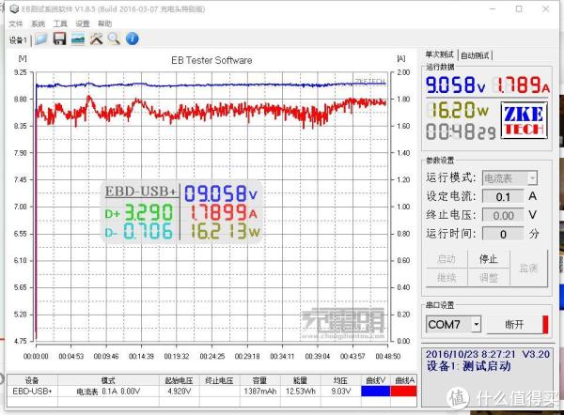Click the blue 曲线V color swatch
Screen dimensions: 564x415
tap(375, 392)
